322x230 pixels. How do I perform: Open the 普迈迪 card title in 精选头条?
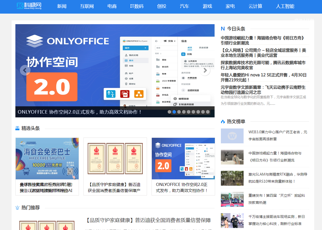pyautogui.click(x=114, y=187)
